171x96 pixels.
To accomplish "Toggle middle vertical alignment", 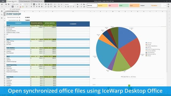I will tap(34, 4).
